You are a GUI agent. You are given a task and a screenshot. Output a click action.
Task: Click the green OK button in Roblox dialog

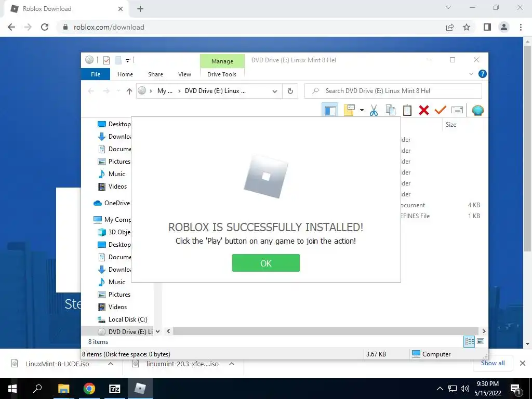[x=265, y=263]
